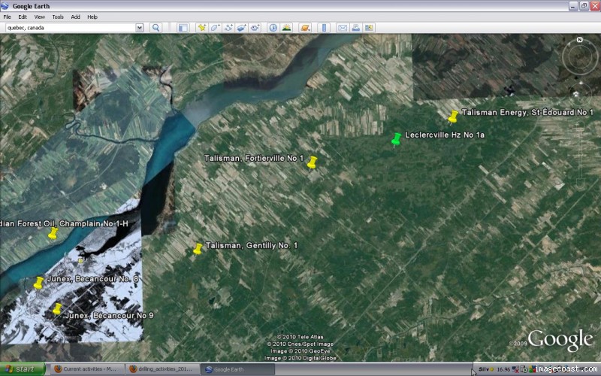Toggle sunlight across the landscape icon
The image size is (601, 376).
pos(286,28)
